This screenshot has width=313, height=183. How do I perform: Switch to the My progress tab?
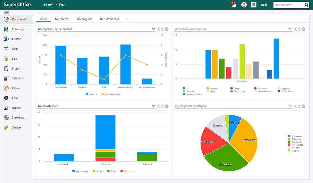tap(85, 19)
